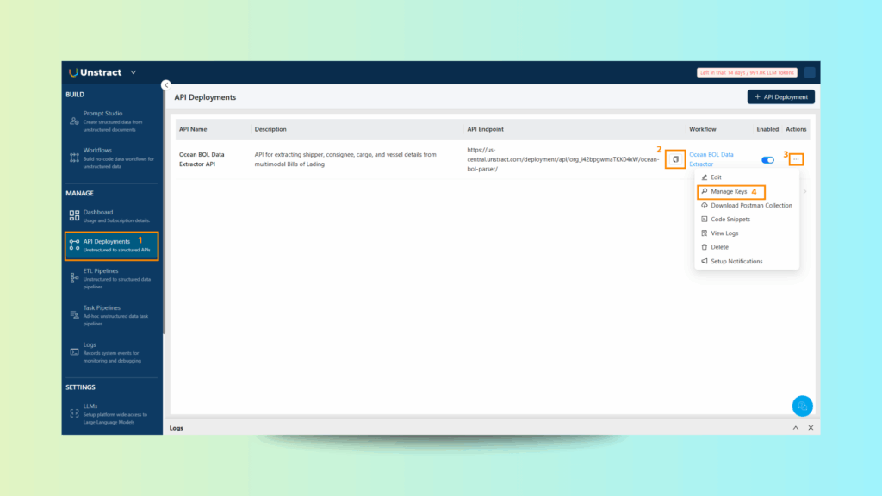Viewport: 882px width, 496px height.
Task: Expand the bottom Logs panel
Action: tap(796, 428)
